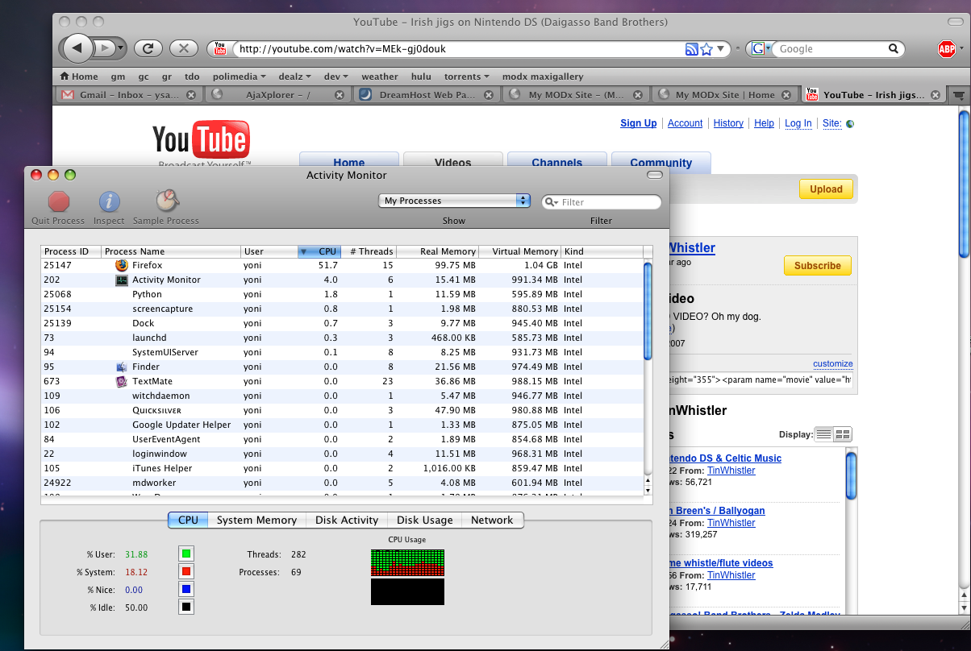Click the Sample Process icon

(166, 201)
